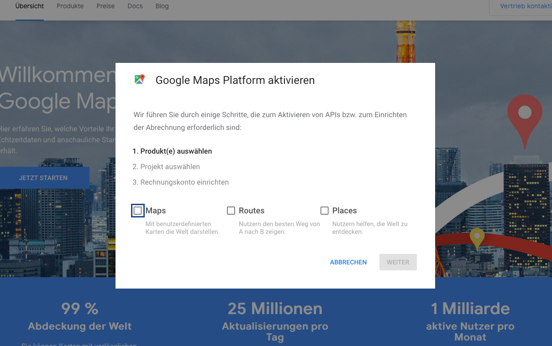Click the dialog title Google Maps Platform aktivieren

click(235, 80)
